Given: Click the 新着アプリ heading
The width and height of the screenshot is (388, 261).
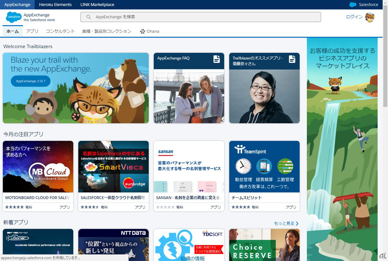Looking at the screenshot, I should [x=16, y=222].
